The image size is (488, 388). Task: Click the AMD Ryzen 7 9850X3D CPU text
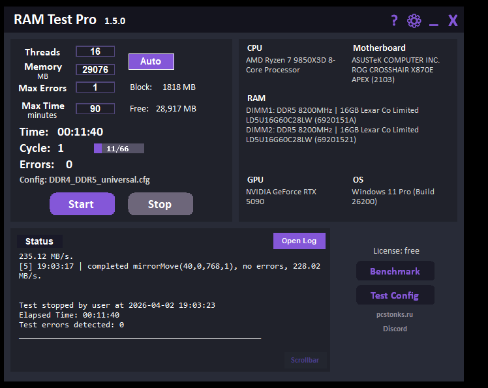coord(291,65)
